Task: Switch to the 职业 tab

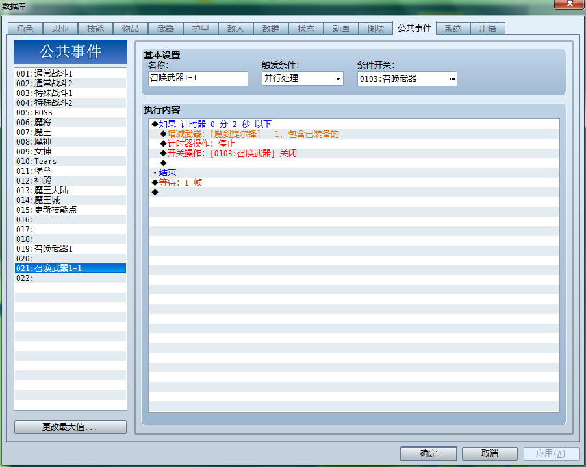Action: pyautogui.click(x=60, y=29)
